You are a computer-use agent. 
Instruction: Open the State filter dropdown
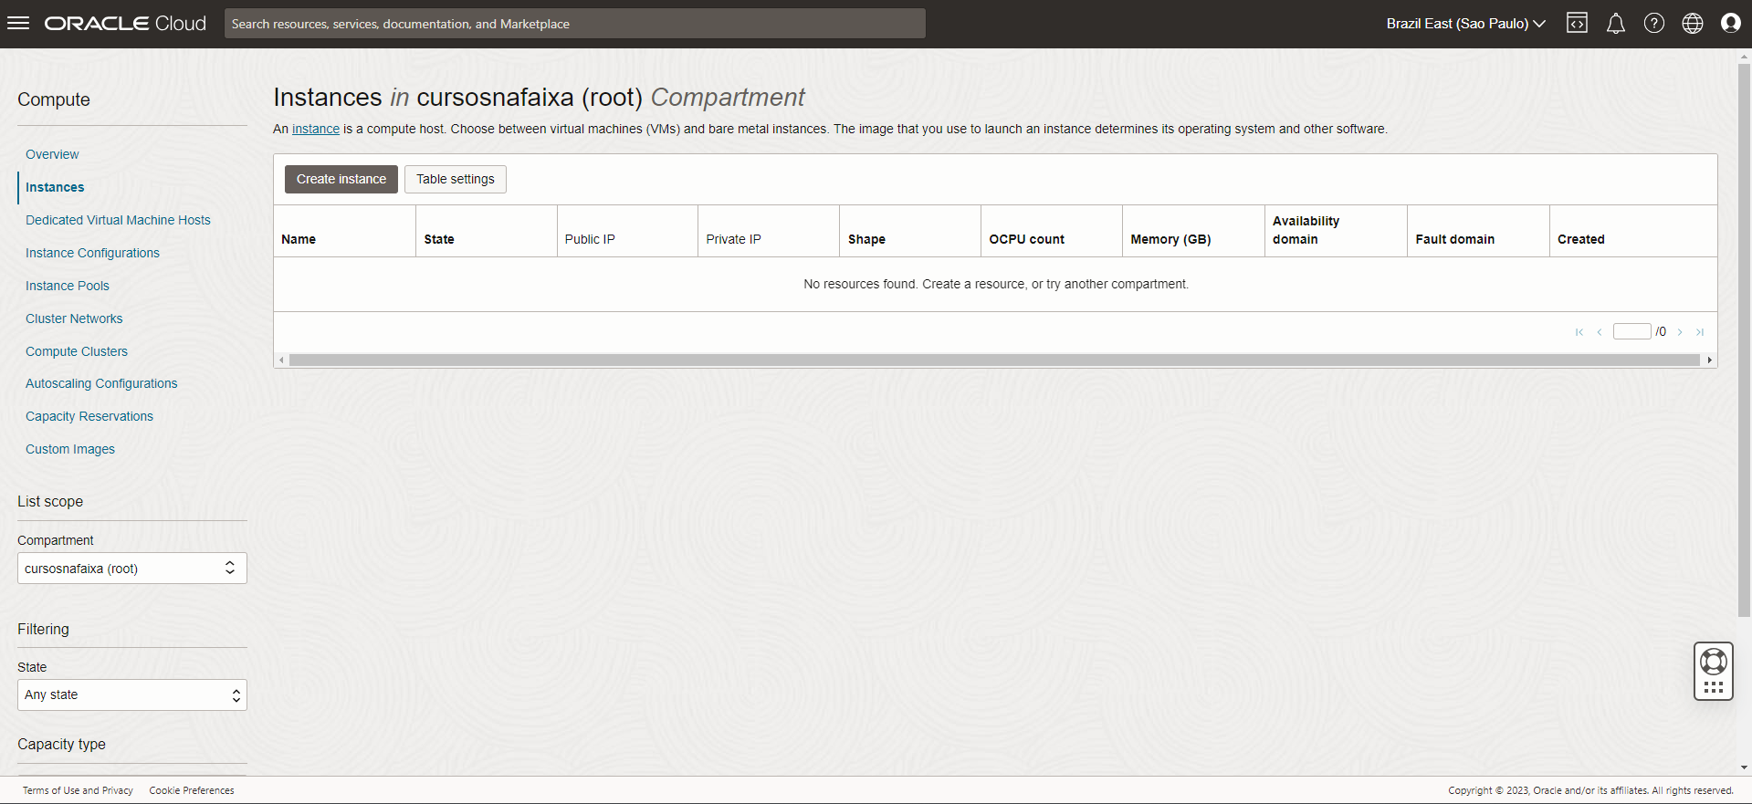point(132,695)
